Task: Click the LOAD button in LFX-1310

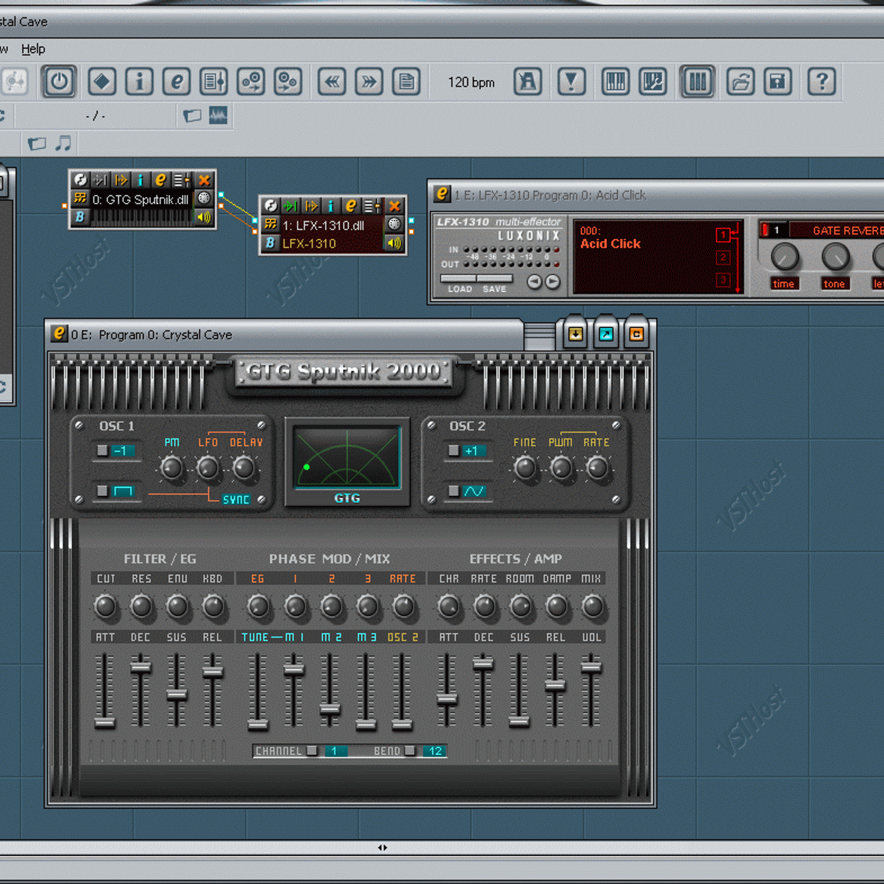Action: [x=459, y=289]
